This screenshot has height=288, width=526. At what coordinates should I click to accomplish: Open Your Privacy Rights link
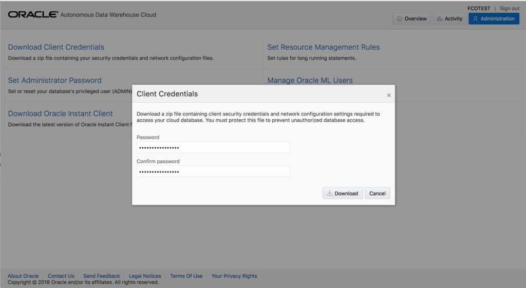tap(234, 276)
